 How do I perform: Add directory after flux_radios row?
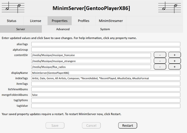coord(174,67)
